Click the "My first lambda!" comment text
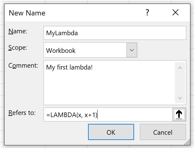The width and height of the screenshot is (194, 148). coord(69,67)
